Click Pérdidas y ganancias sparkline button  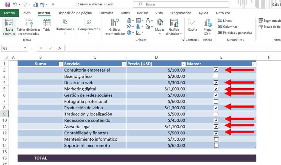click(235, 33)
